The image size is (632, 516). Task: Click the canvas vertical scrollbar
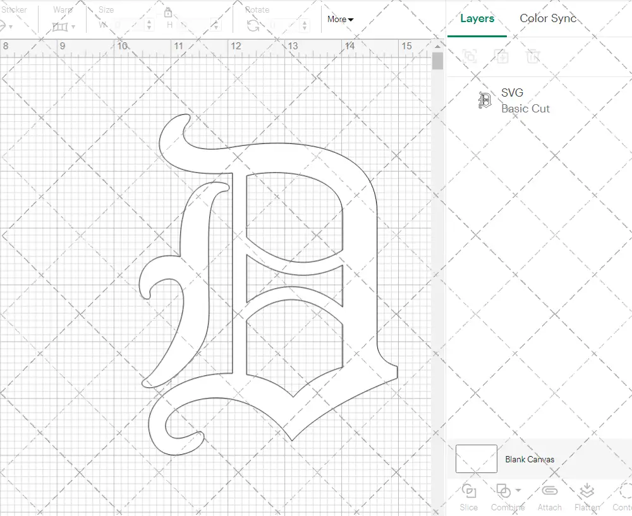[x=437, y=61]
